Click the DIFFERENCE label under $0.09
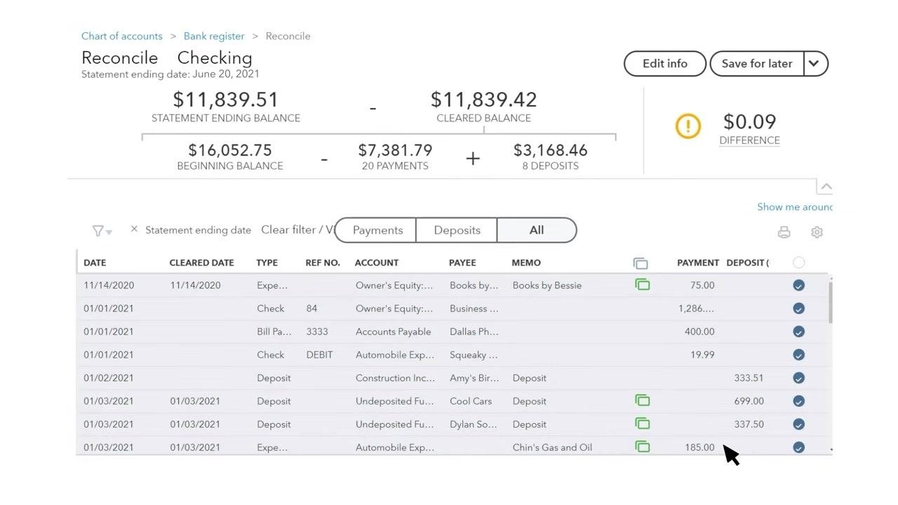Screen dimensions: 898x505 [x=749, y=140]
